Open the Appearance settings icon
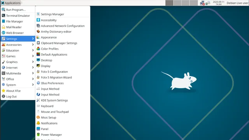 (38, 37)
